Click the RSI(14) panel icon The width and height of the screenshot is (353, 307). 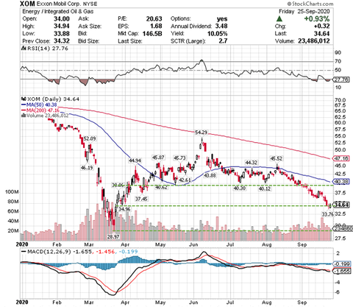tap(24, 49)
